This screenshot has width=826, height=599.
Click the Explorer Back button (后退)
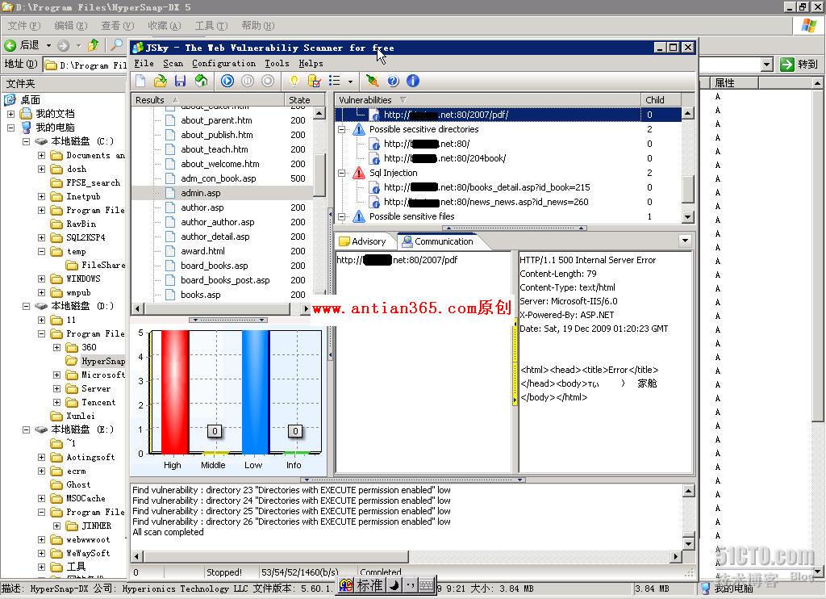pyautogui.click(x=22, y=45)
